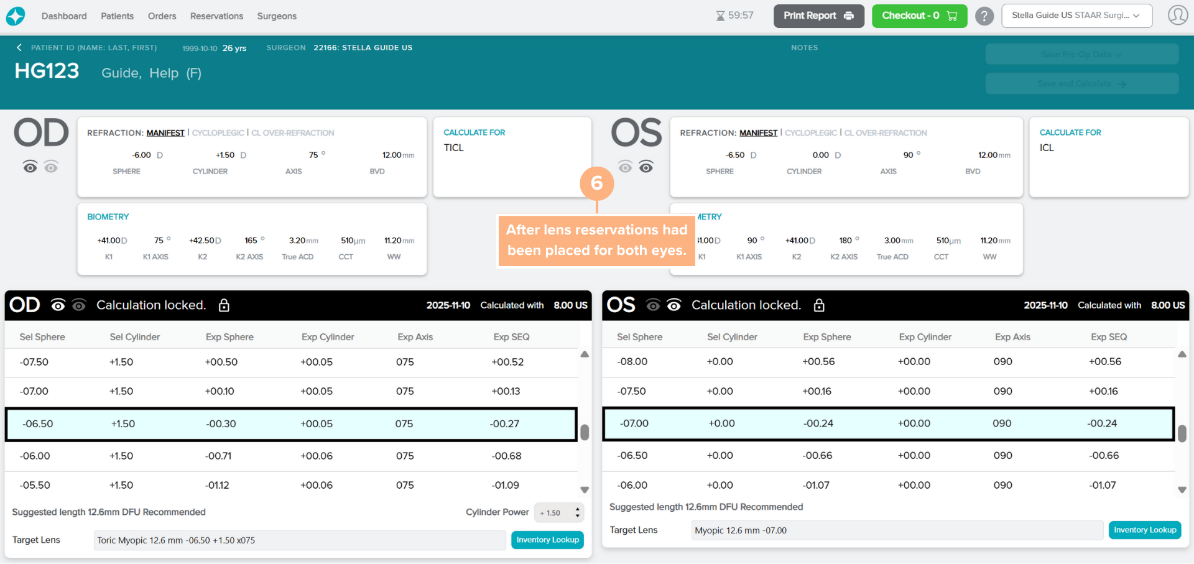Click the STAAR star logo icon
The height and width of the screenshot is (564, 1194).
click(x=16, y=16)
